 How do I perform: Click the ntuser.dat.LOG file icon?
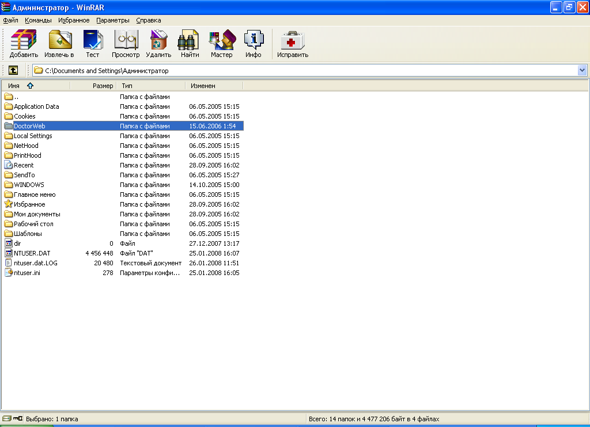9,263
